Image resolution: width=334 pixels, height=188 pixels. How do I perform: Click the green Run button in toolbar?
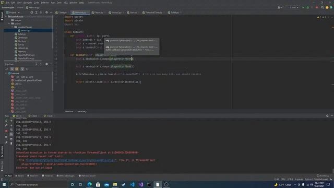303,7
